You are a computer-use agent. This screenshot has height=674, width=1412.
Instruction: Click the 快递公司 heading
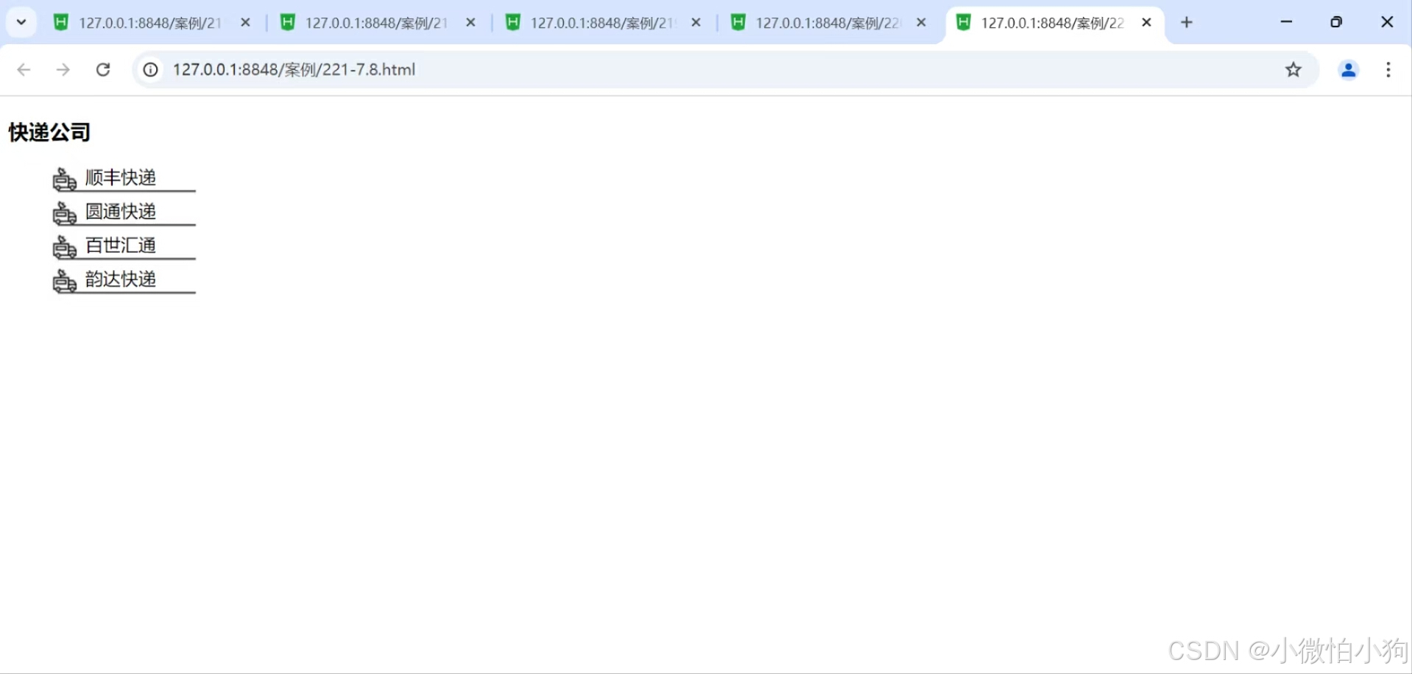click(49, 132)
